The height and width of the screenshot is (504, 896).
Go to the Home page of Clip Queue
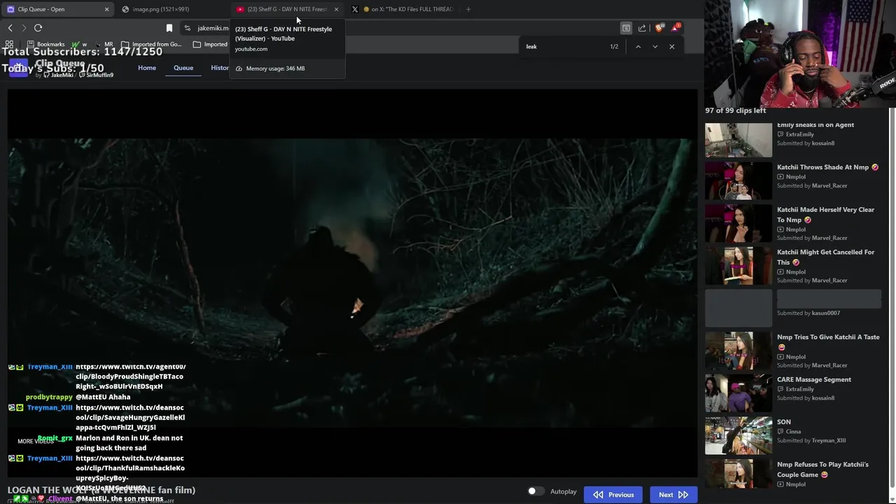coord(147,68)
